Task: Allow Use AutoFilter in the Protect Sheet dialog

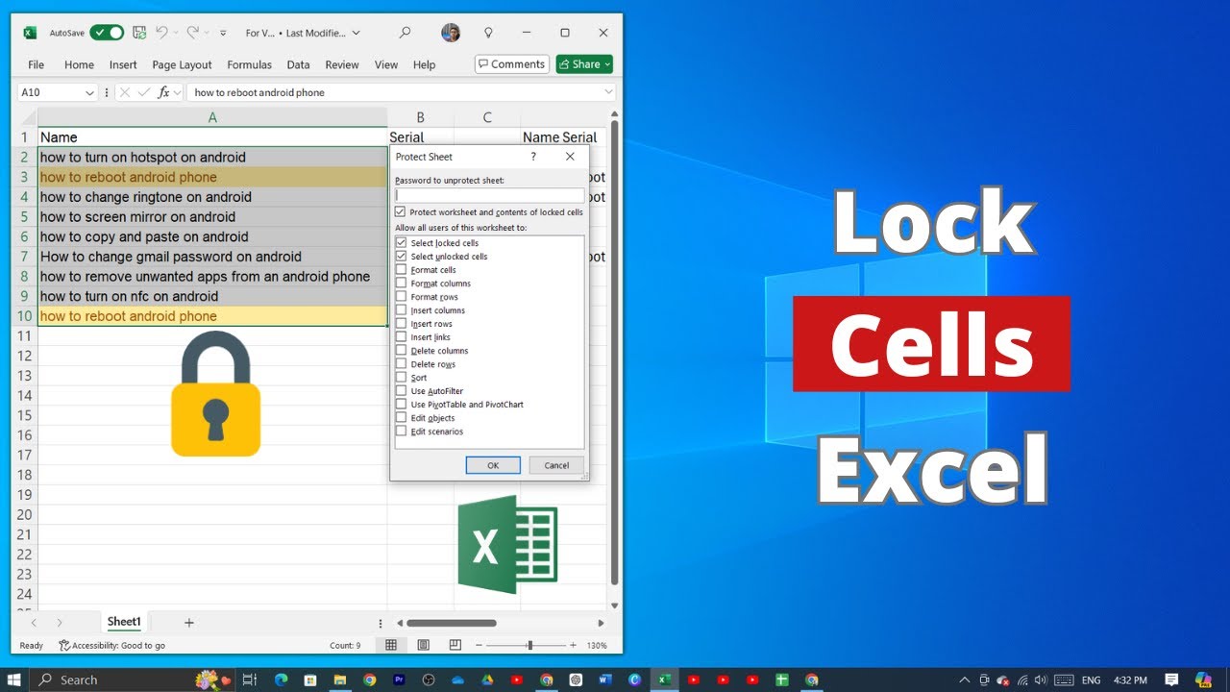Action: [402, 391]
